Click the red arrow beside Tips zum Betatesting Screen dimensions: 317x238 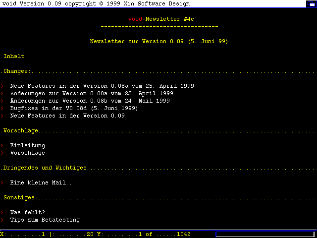point(2,220)
